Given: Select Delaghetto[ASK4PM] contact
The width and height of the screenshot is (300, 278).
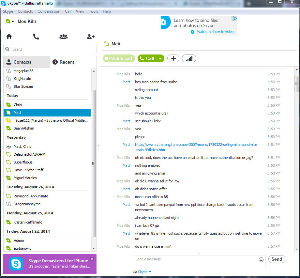Looking at the screenshot, I should coord(47,154).
